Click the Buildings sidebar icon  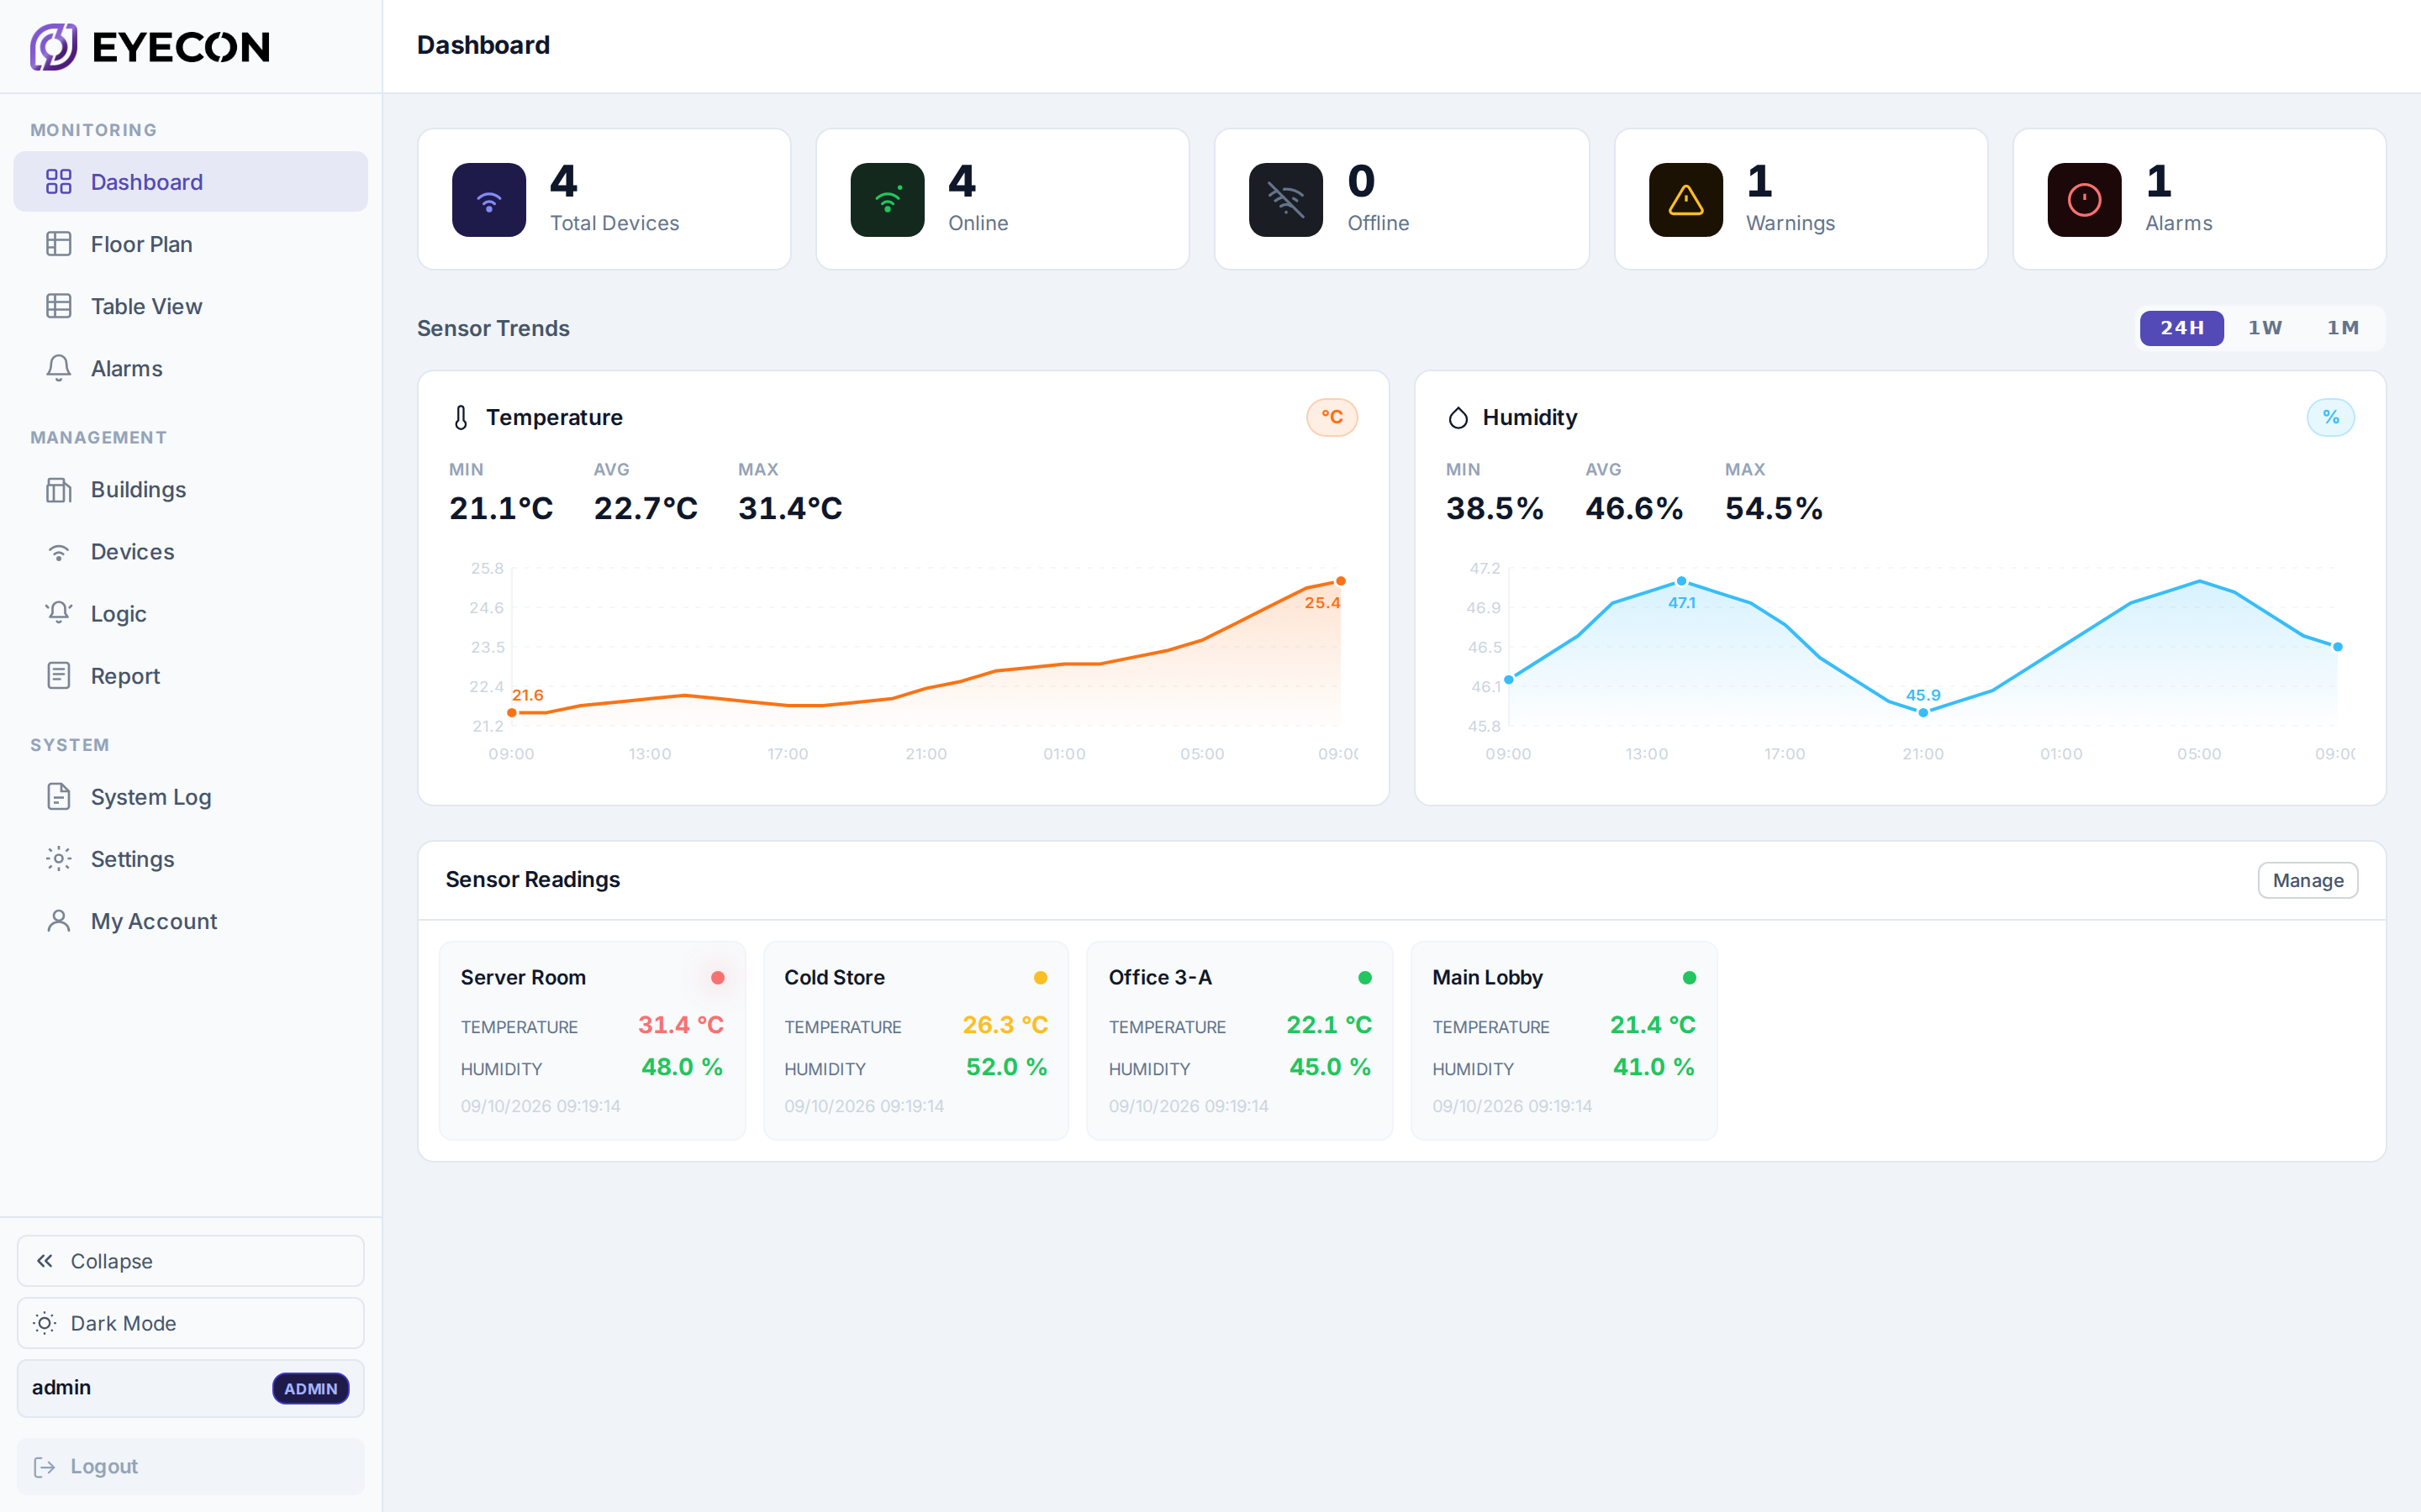coord(59,490)
